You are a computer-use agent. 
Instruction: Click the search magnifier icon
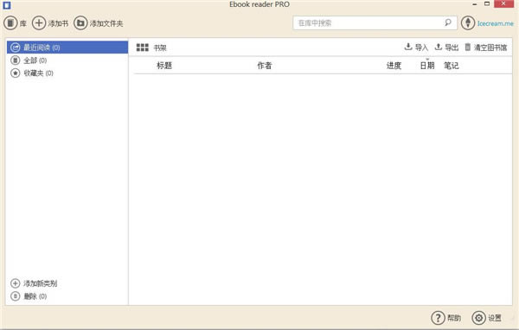pyautogui.click(x=448, y=22)
